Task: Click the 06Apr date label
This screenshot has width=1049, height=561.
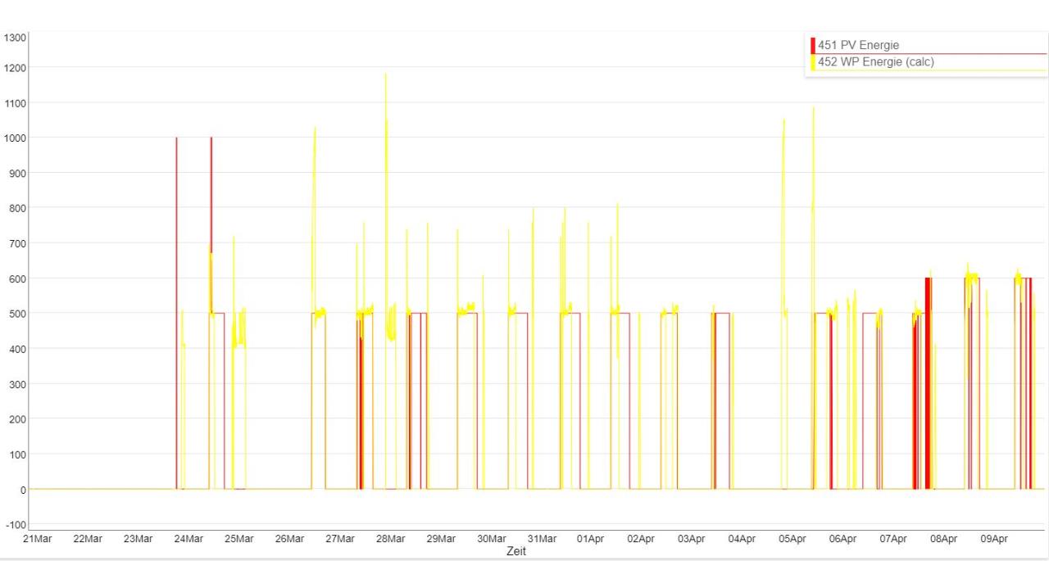Action: (842, 539)
